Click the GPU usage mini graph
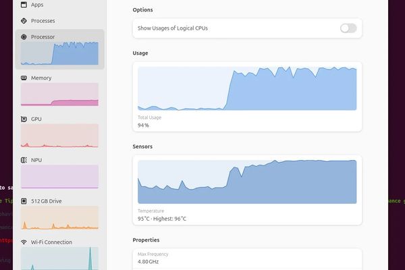Screen dimensions: 405x270 [59, 136]
